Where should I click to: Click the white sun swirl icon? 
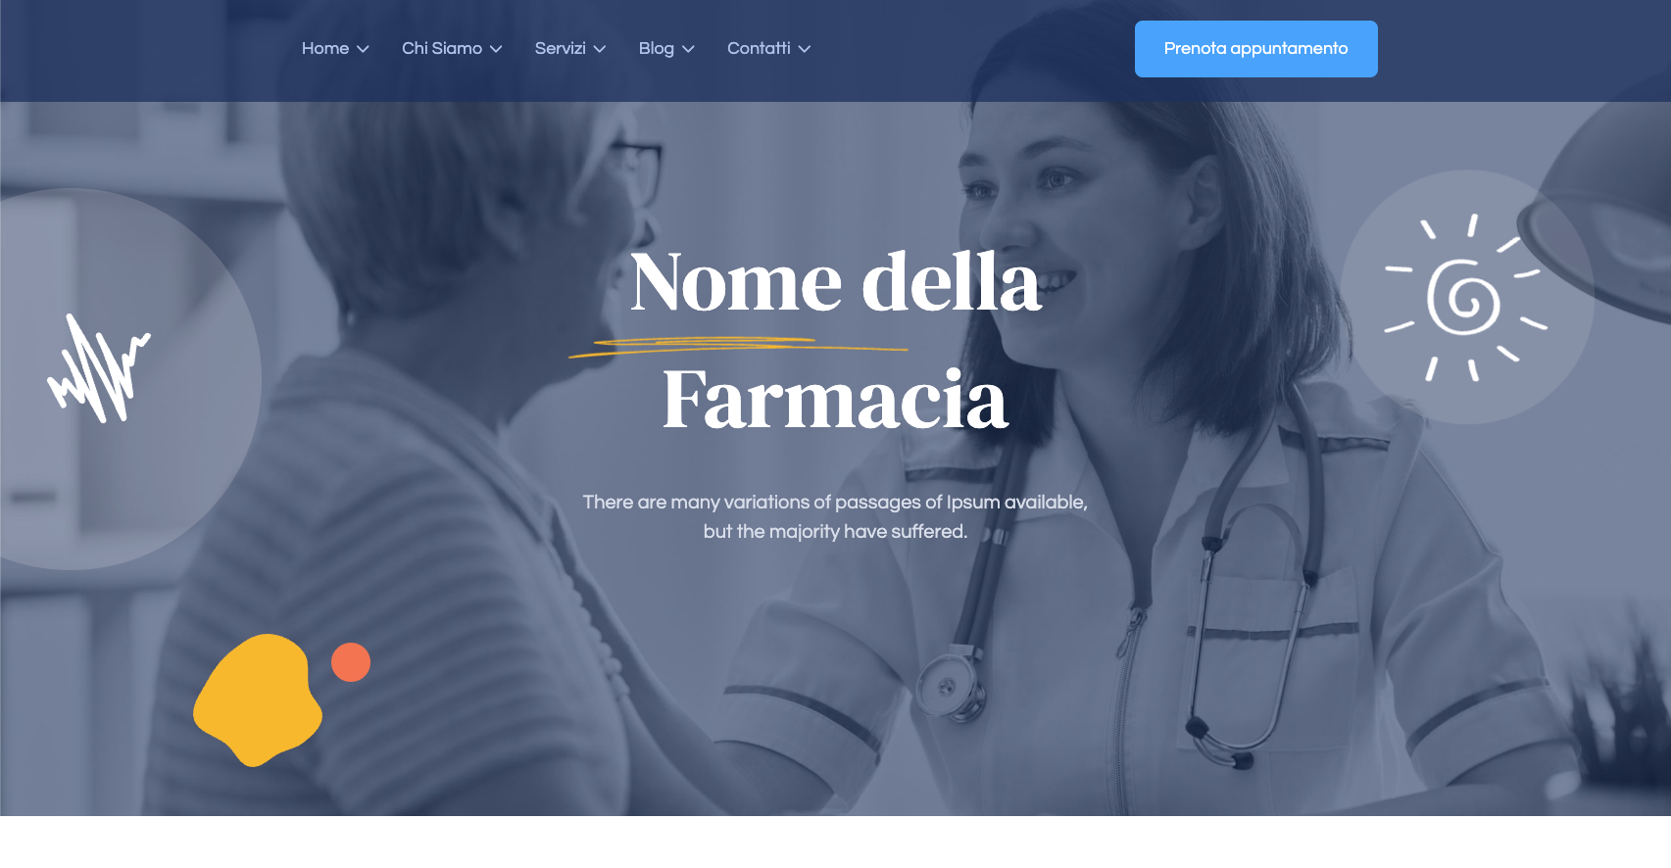coord(1464,297)
